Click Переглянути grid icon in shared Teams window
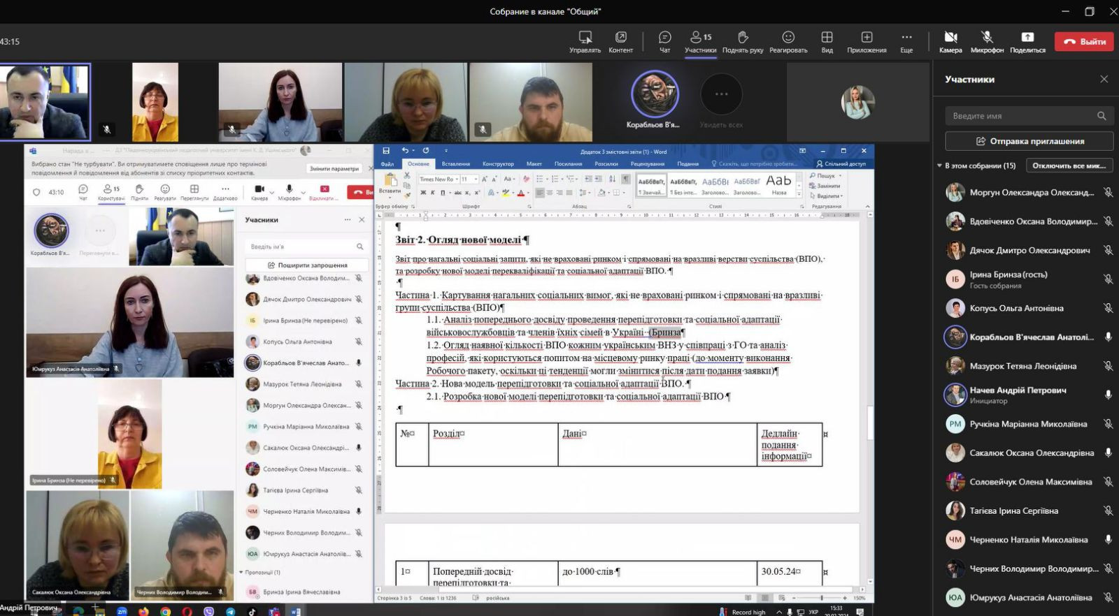Viewport: 1119px width, 616px height. (x=194, y=191)
